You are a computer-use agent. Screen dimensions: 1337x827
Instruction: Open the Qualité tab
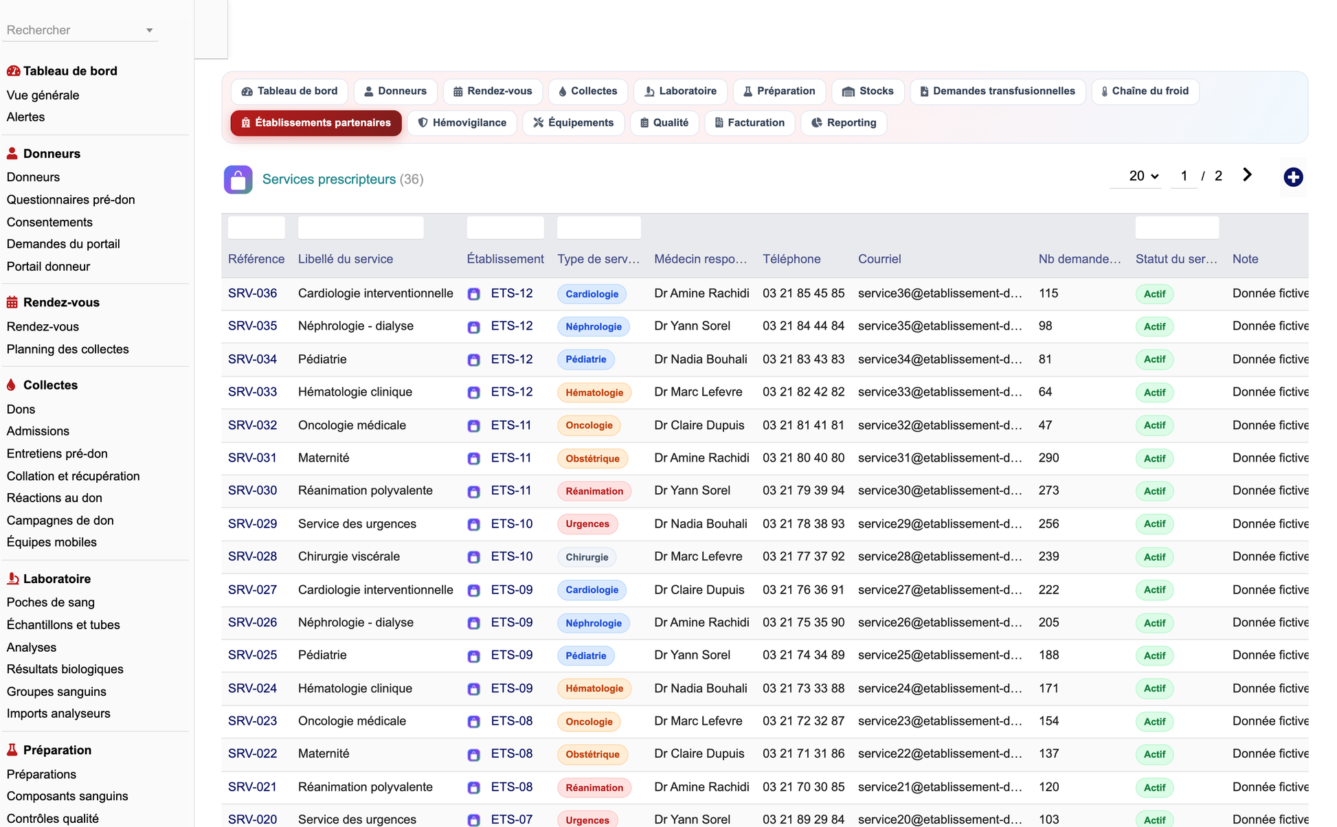pos(664,123)
